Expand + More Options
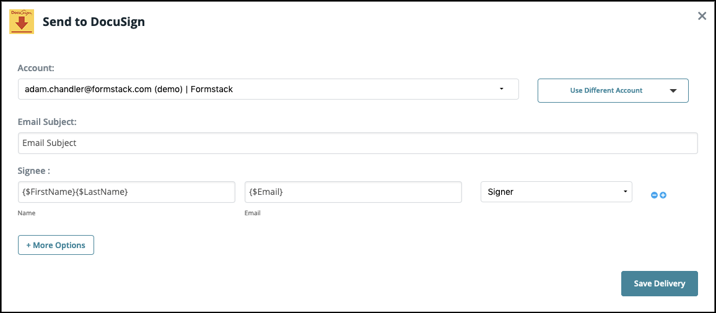The image size is (716, 313). tap(56, 245)
